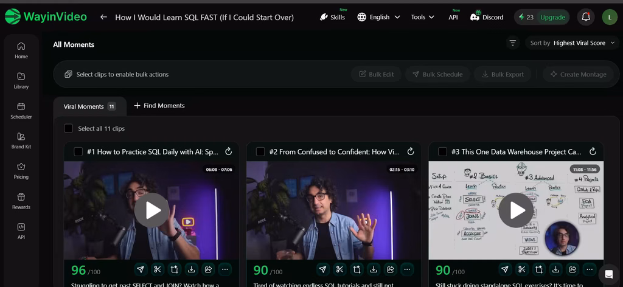Open the Find Moments tab

159,106
